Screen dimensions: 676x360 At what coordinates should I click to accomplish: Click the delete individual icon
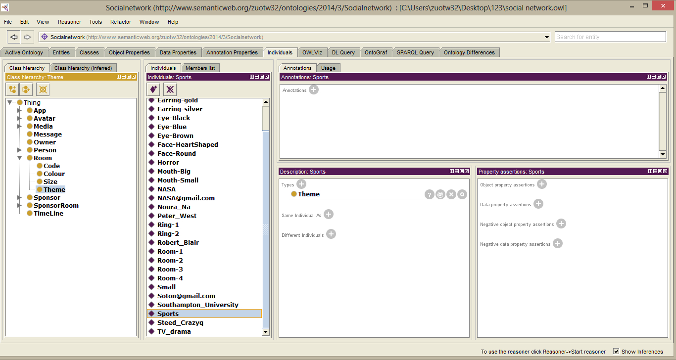pos(170,90)
